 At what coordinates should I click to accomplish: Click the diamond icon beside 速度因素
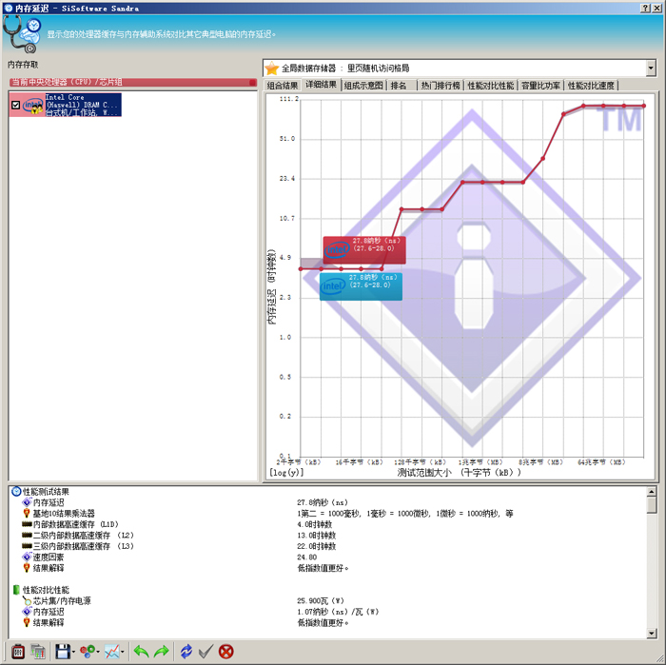(27, 557)
